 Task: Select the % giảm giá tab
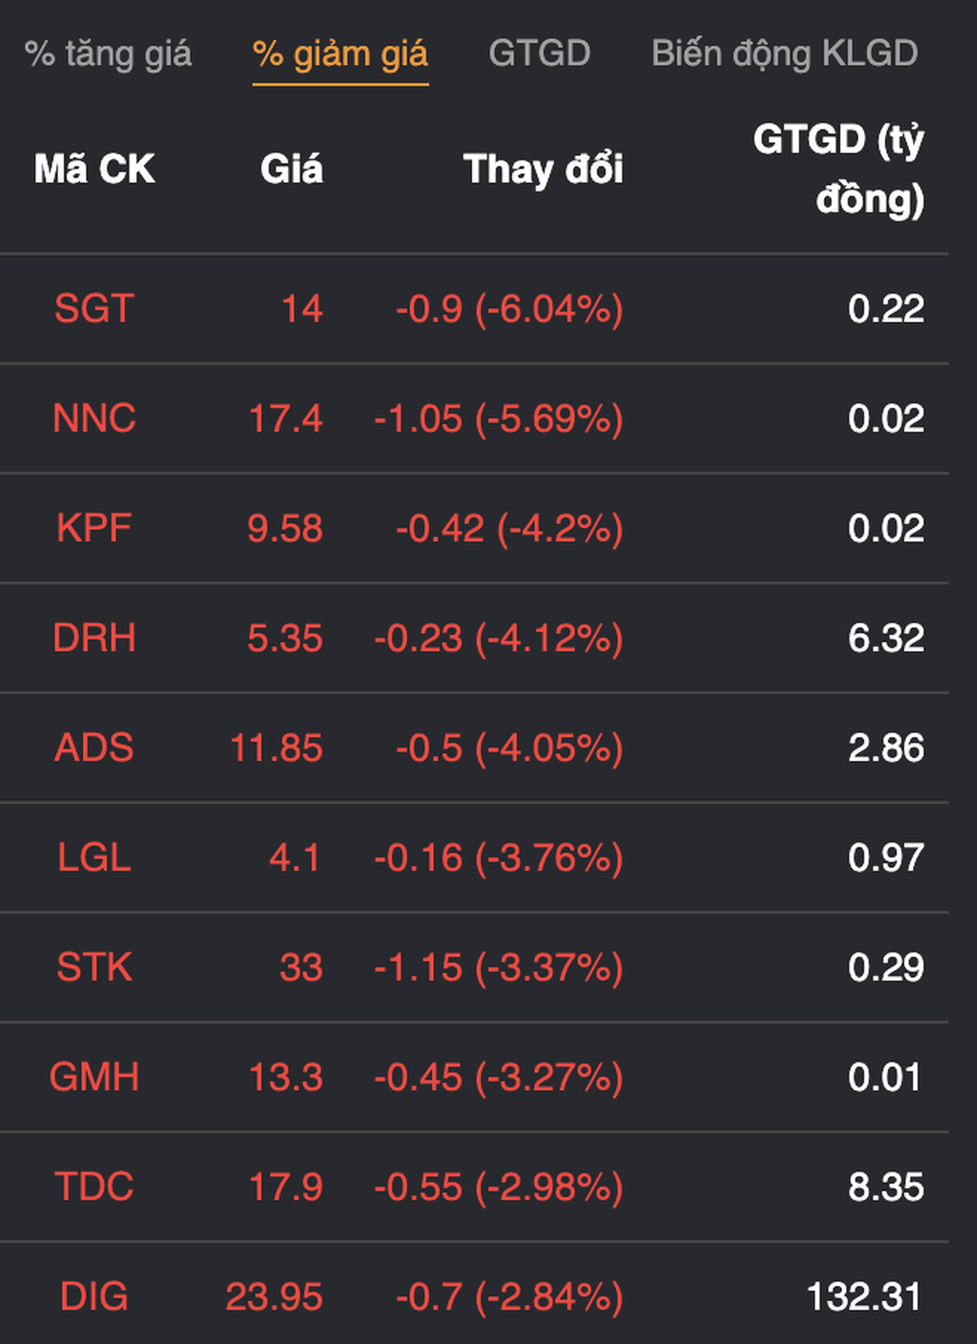tap(340, 54)
